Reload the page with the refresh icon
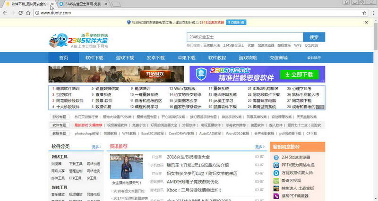The width and height of the screenshot is (378, 201). point(21,13)
